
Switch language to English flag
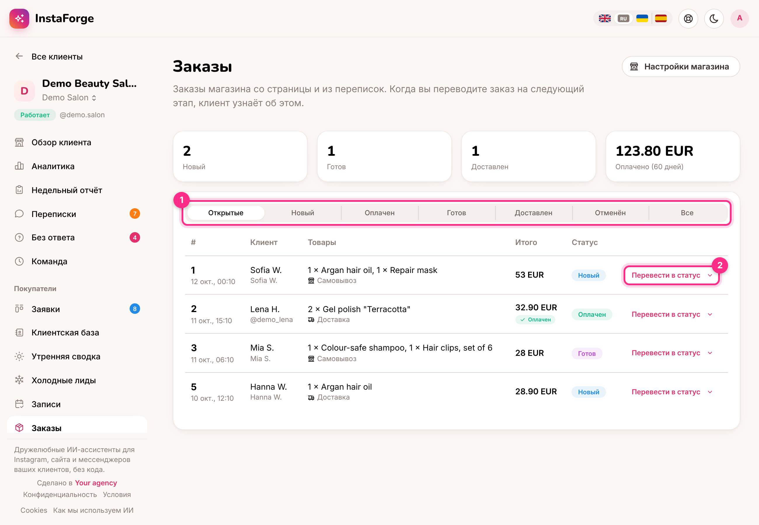[605, 18]
